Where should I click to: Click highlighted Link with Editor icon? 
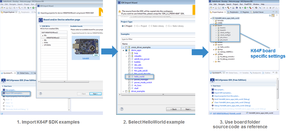click(x=273, y=15)
